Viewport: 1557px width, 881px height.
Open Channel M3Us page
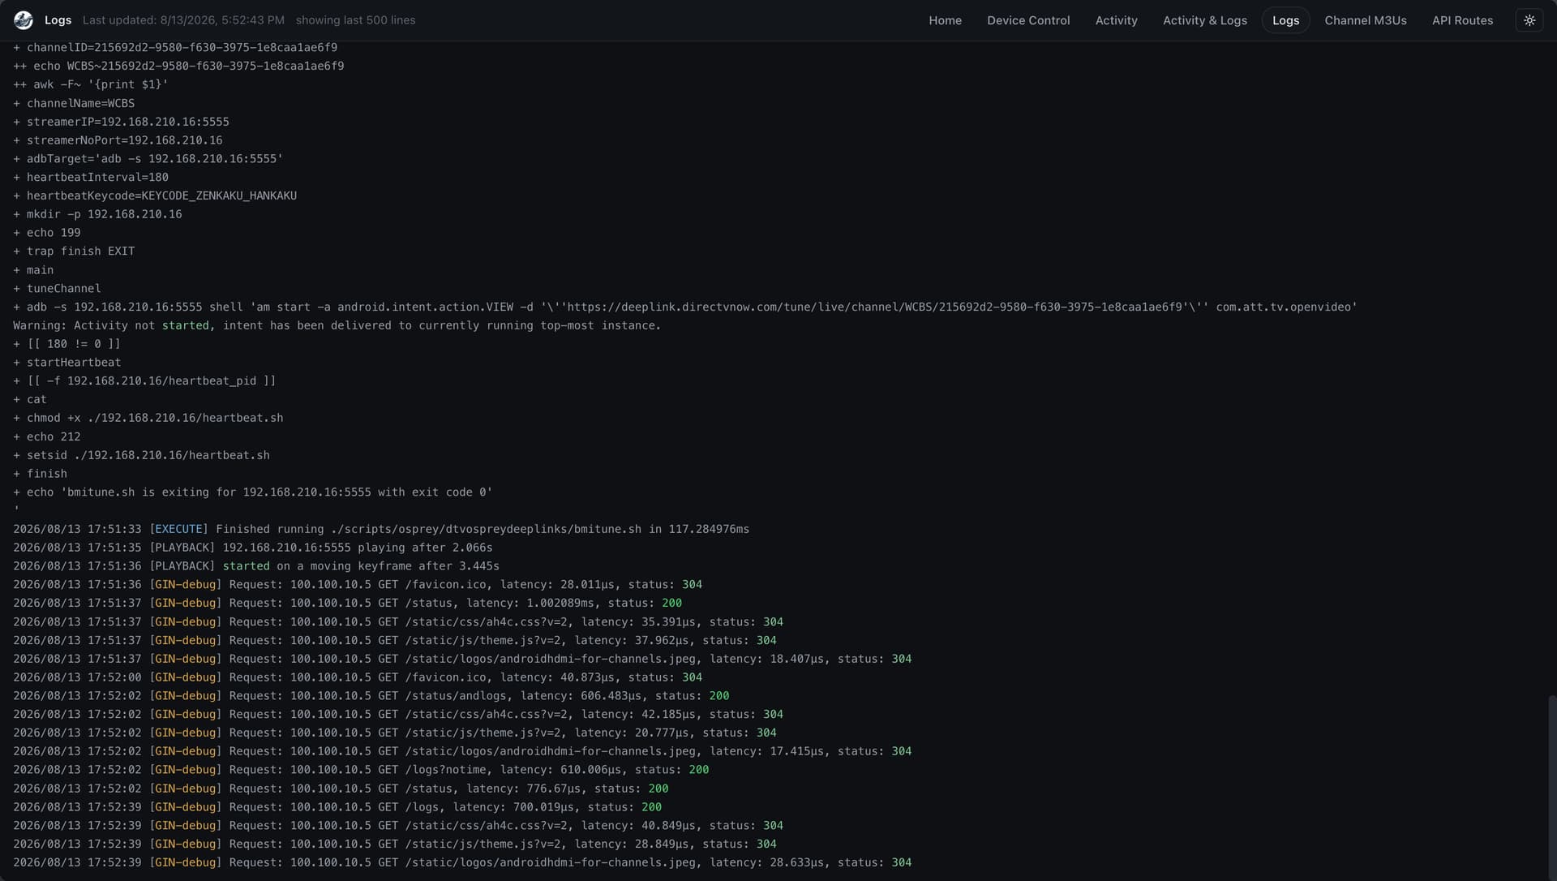tap(1365, 20)
